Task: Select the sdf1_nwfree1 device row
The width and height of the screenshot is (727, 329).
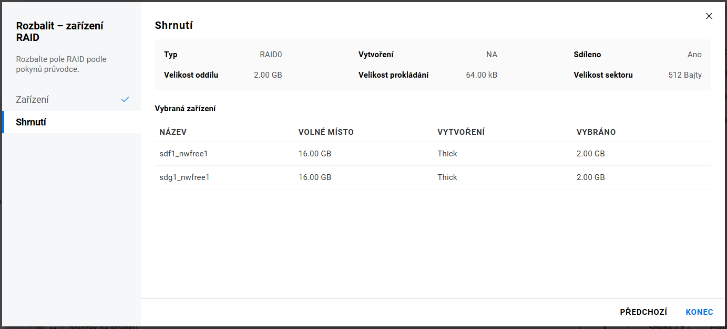Action: [185, 154]
